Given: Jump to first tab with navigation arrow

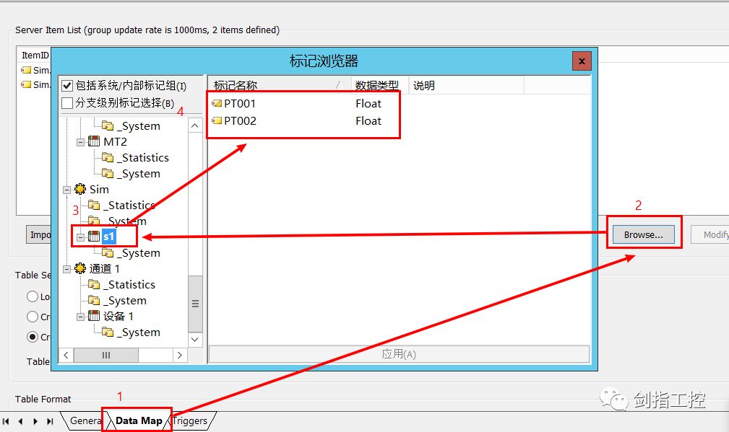Looking at the screenshot, I should (6, 421).
